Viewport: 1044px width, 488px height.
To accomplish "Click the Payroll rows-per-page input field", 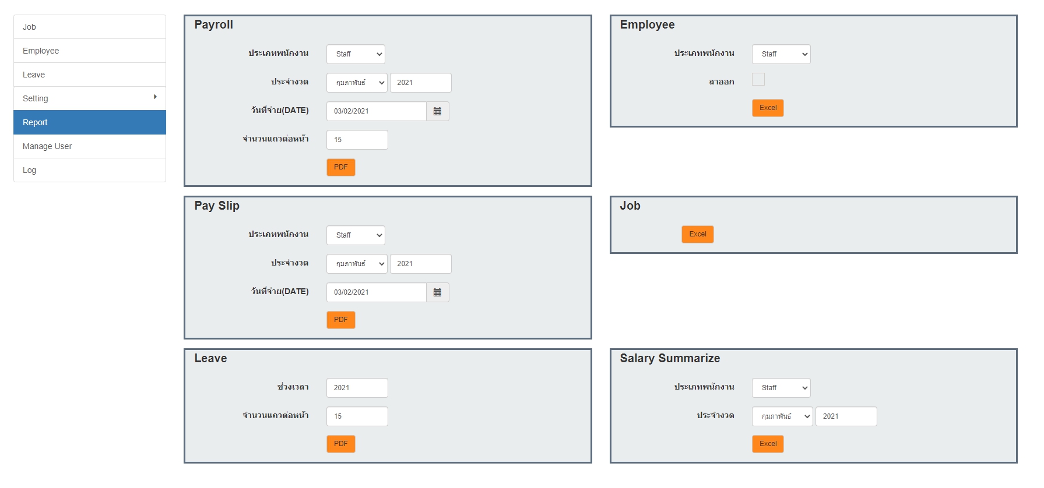I will point(357,140).
